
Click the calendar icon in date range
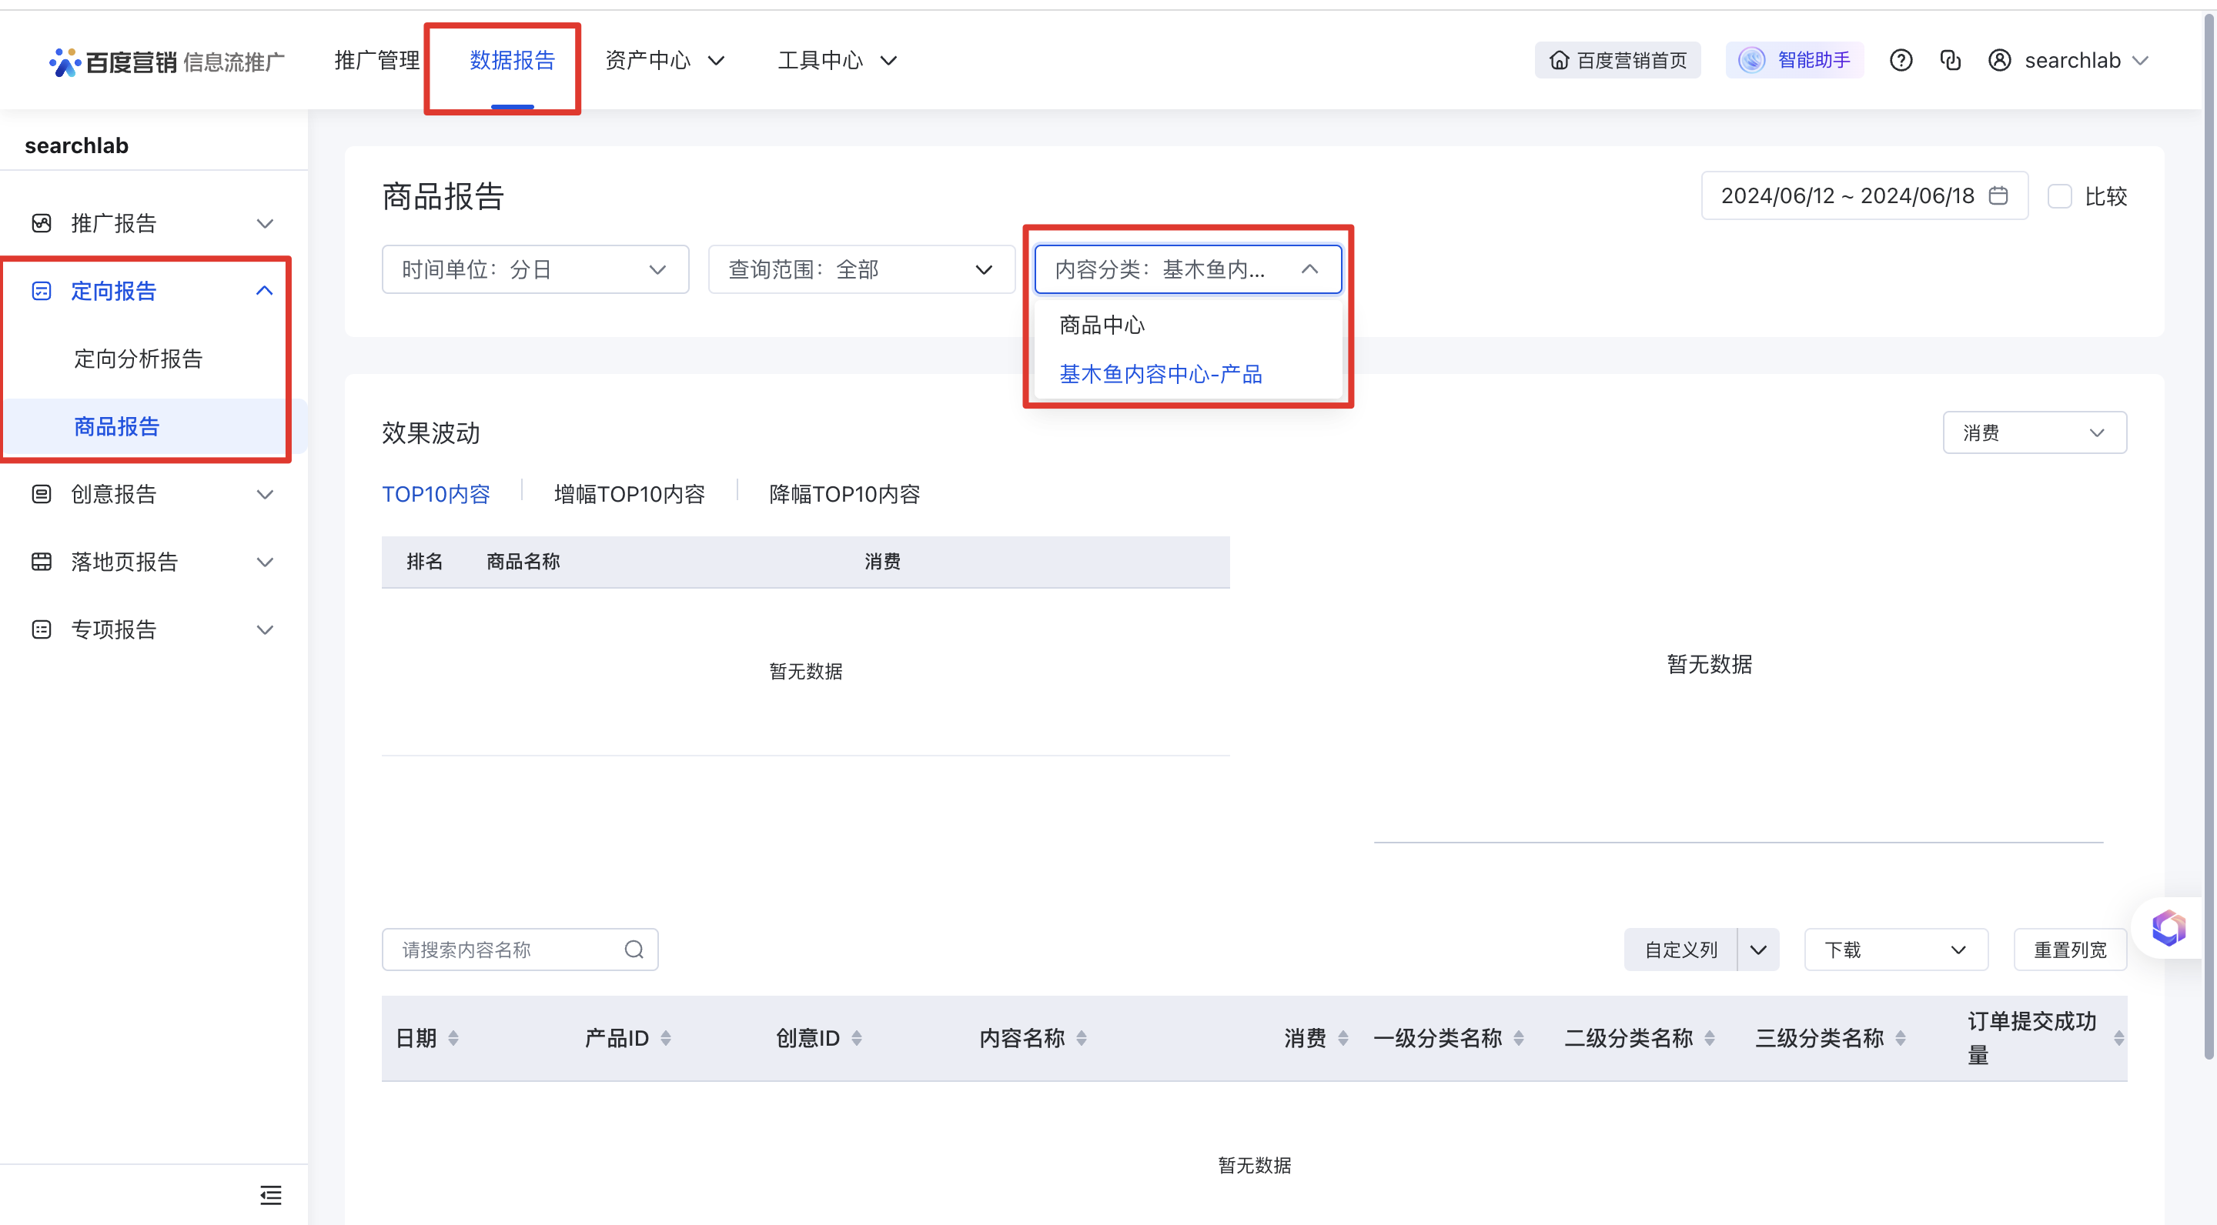(1998, 195)
